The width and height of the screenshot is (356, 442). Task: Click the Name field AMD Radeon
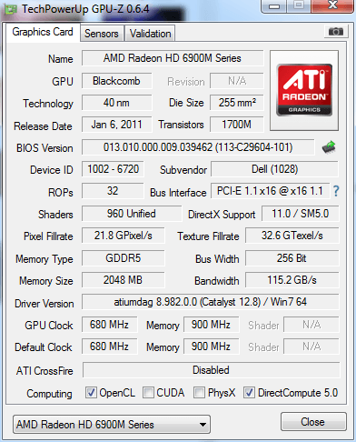coord(173,58)
